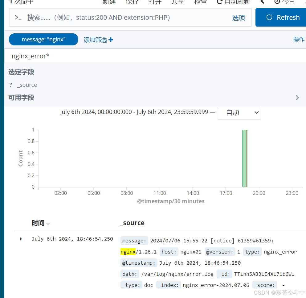
Task: Click the /var/log/nginx/error.log path value
Action: [x=177, y=274]
